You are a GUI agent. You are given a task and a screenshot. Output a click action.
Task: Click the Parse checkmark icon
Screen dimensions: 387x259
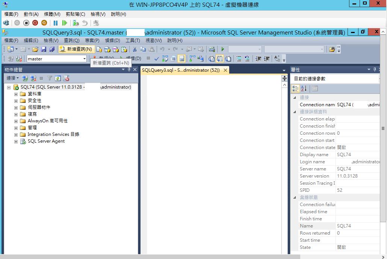[156, 59]
